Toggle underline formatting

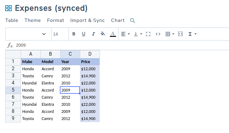[83, 34]
